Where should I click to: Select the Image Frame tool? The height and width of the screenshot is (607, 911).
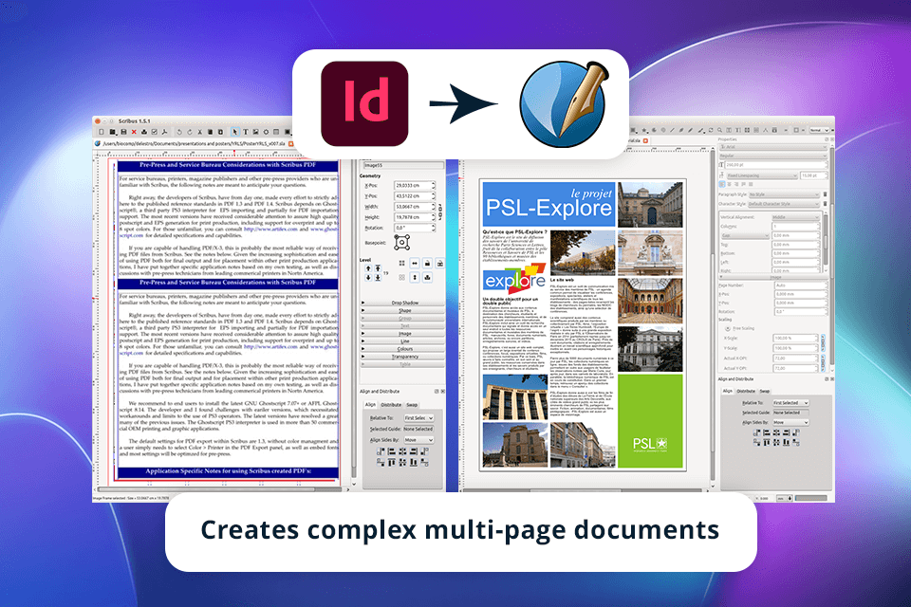255,133
